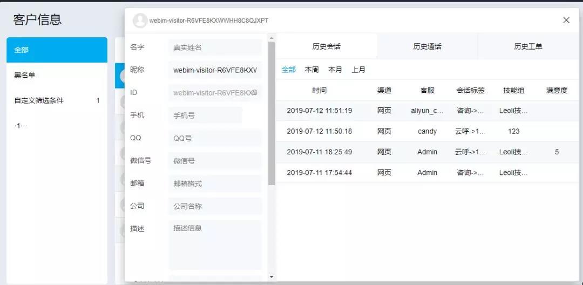This screenshot has height=285, width=583.
Task: Select the 历史会话 tab
Action: click(326, 46)
